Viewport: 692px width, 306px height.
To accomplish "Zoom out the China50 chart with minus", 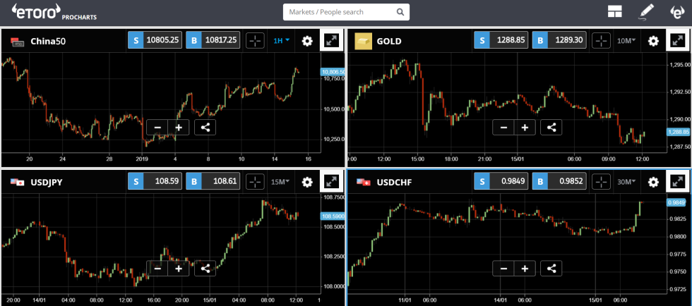I will (x=157, y=127).
